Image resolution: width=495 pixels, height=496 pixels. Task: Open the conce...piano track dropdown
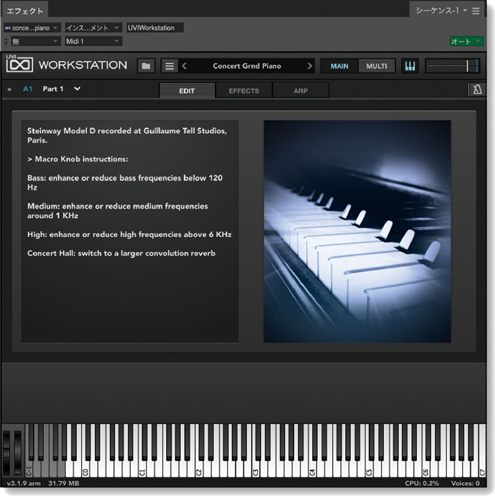(x=32, y=28)
